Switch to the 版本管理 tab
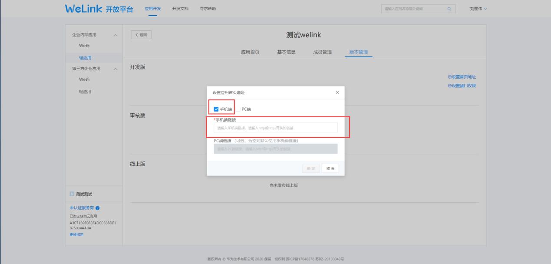551x264 pixels. pos(358,52)
